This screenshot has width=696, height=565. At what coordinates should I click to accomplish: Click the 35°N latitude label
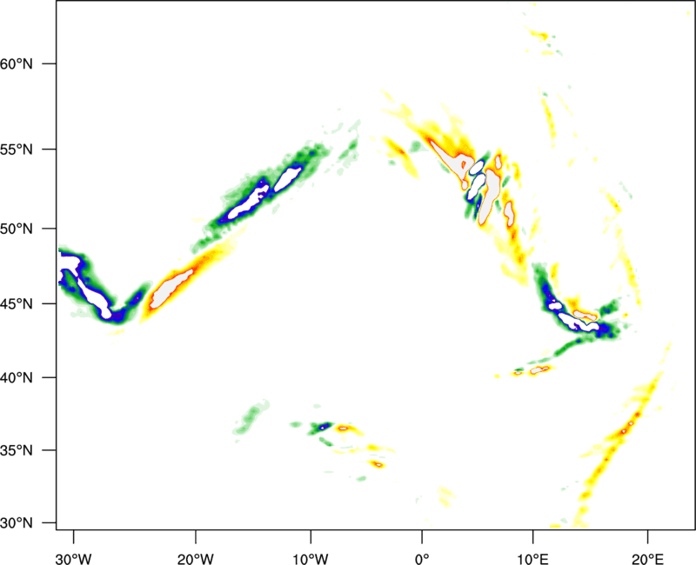click(x=17, y=450)
